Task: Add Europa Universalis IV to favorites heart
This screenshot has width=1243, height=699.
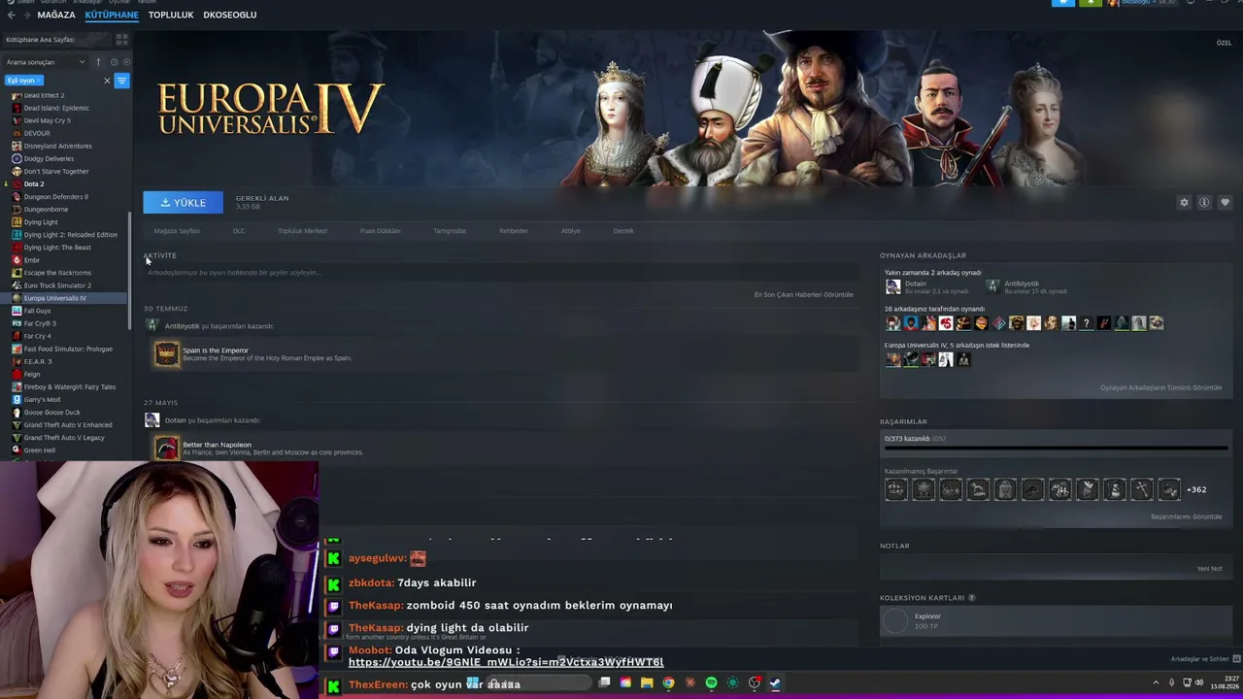Action: coord(1225,202)
